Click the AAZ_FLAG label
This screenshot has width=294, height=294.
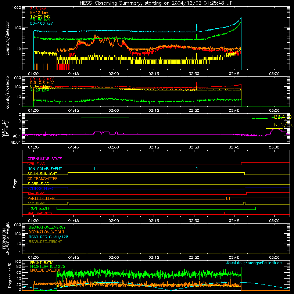36,203
